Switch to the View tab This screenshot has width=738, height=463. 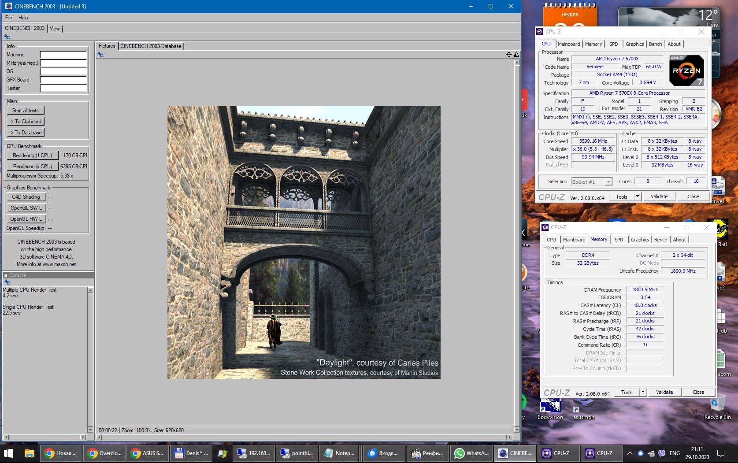(55, 29)
